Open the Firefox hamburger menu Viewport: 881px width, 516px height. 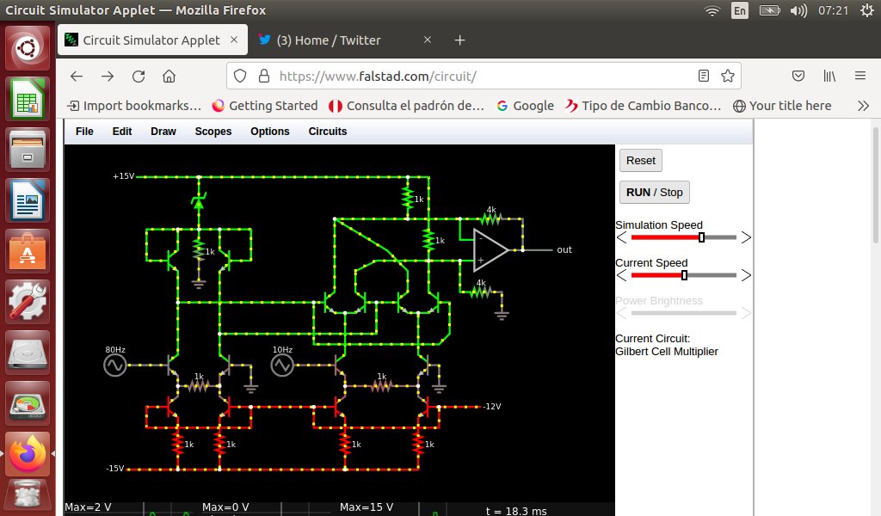[860, 76]
